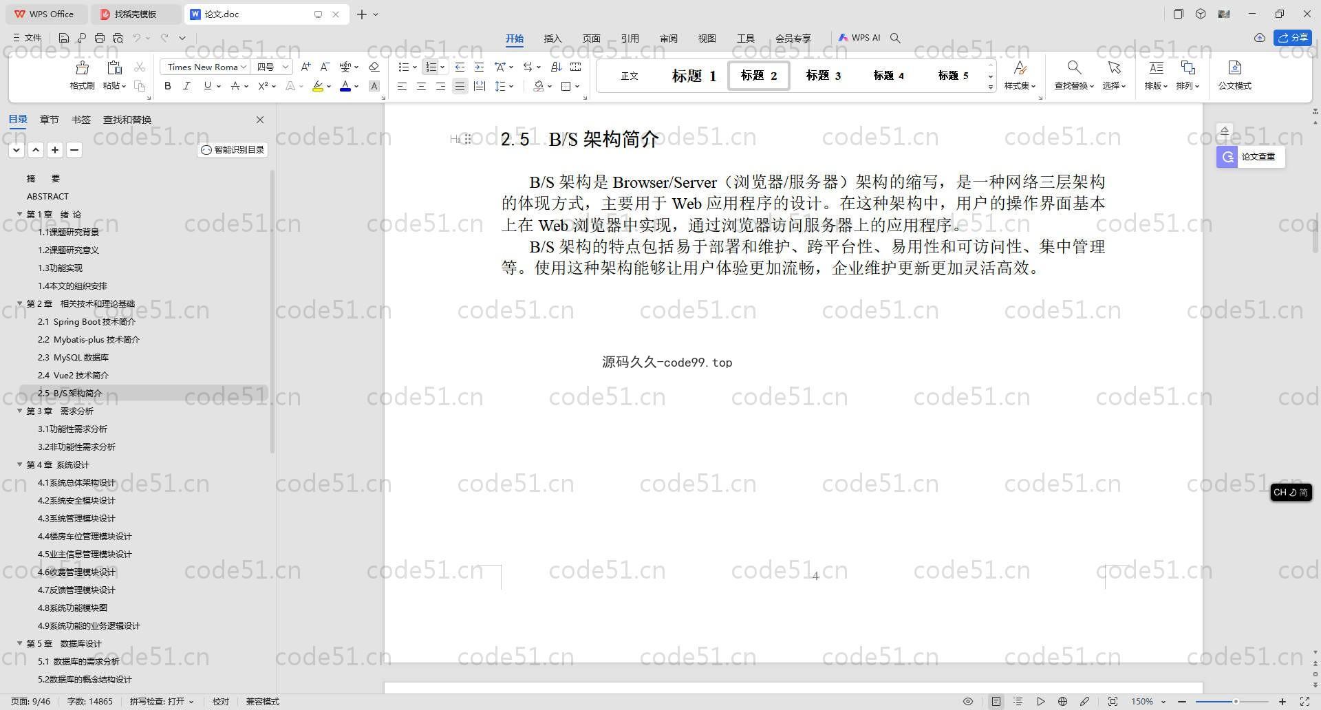Click the Paste (粘贴) clipboard icon

[x=114, y=67]
